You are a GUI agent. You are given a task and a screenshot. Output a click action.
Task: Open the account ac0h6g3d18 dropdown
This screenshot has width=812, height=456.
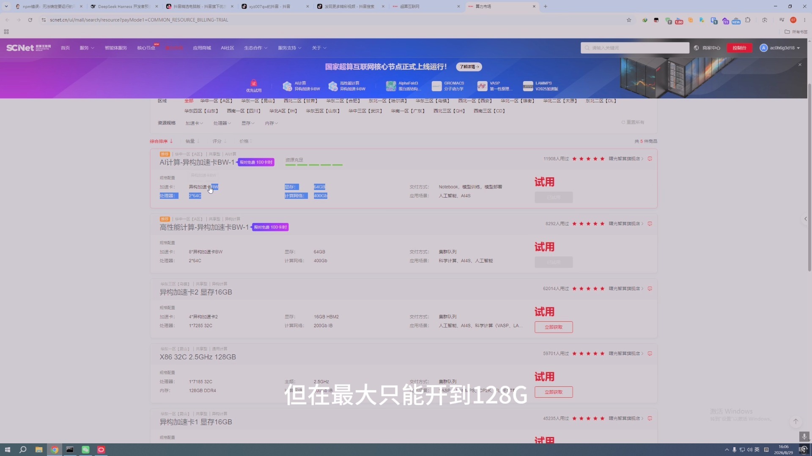(x=780, y=48)
